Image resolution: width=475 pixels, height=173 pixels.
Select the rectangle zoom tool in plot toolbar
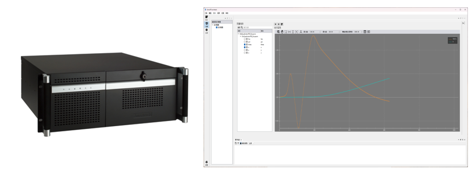point(278,32)
